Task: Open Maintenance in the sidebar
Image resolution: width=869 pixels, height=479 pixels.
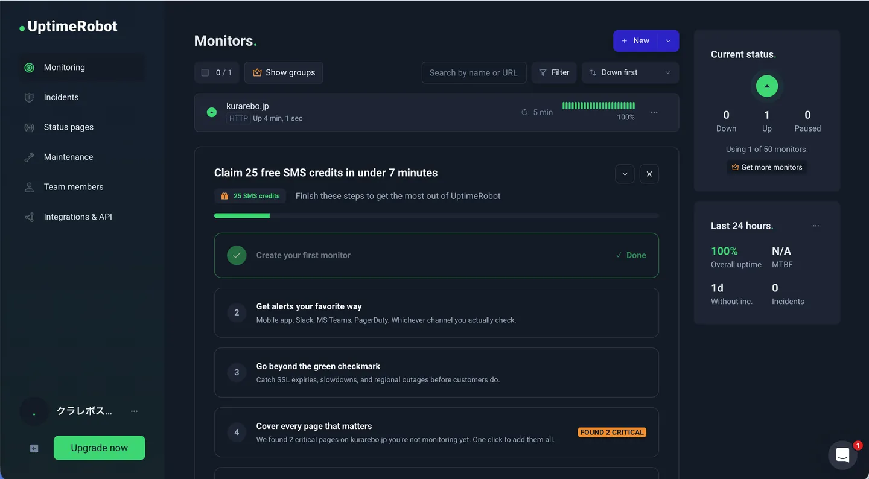Action: [81, 157]
